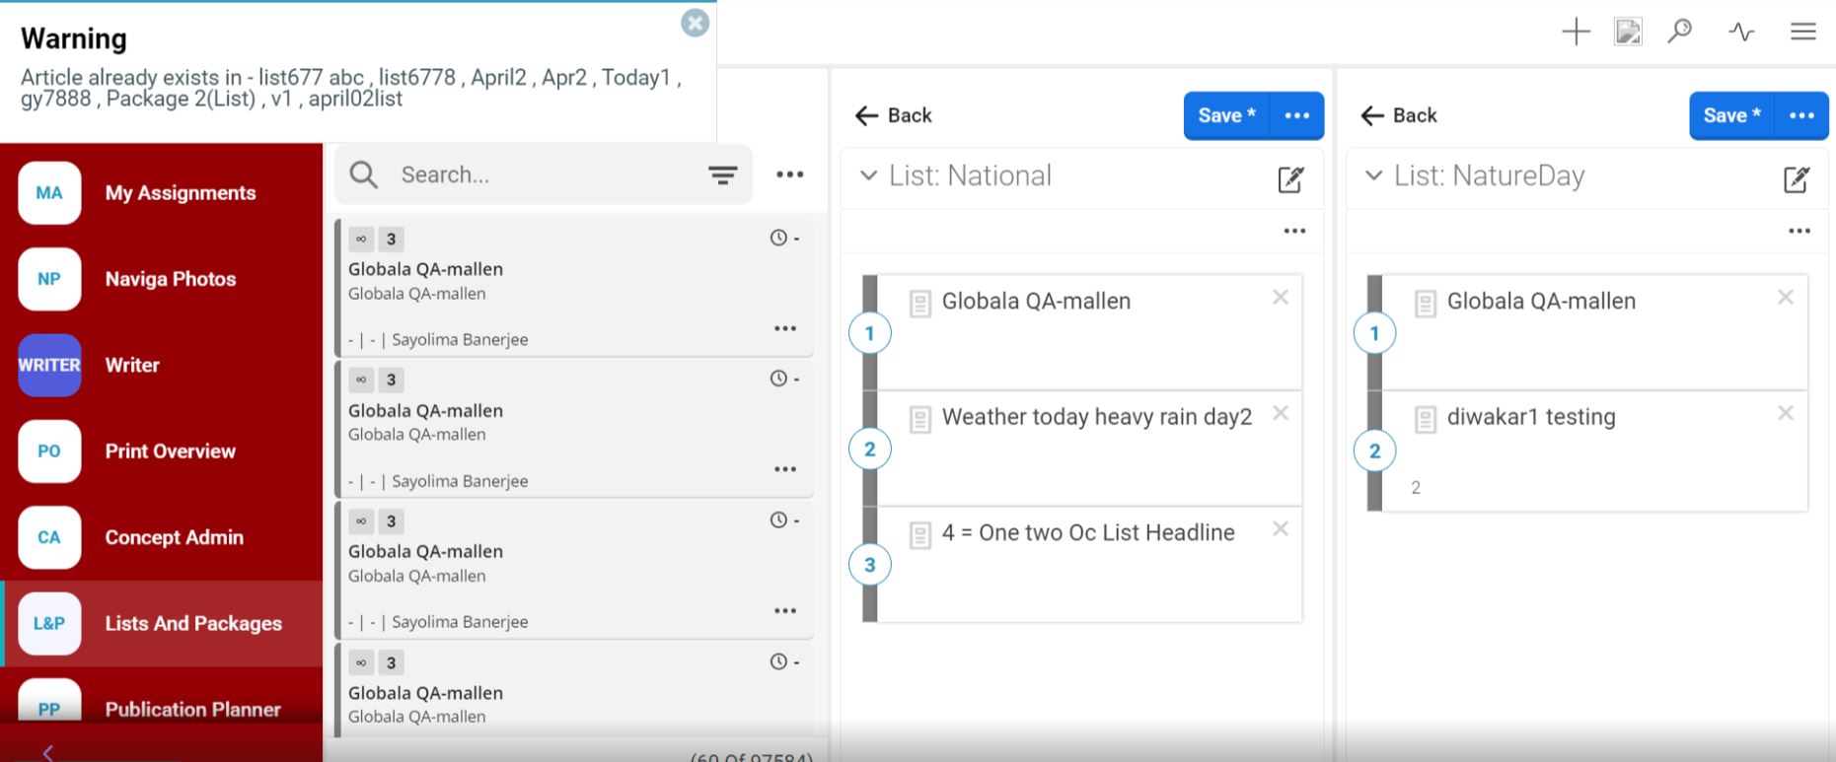
Task: Collapse the List: NatureDay section
Action: (1373, 176)
